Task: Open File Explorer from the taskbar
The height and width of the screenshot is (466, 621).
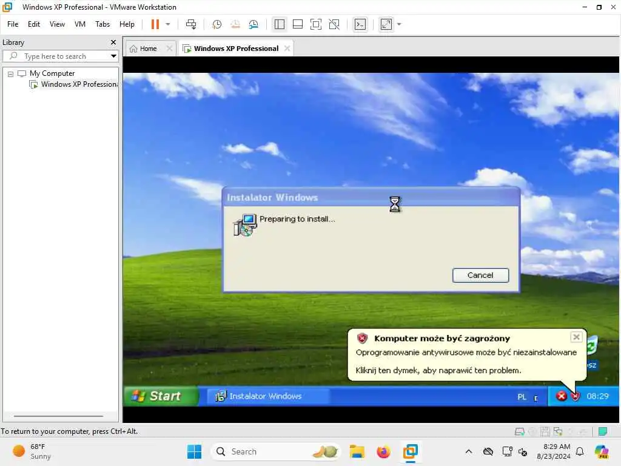Action: click(x=357, y=451)
